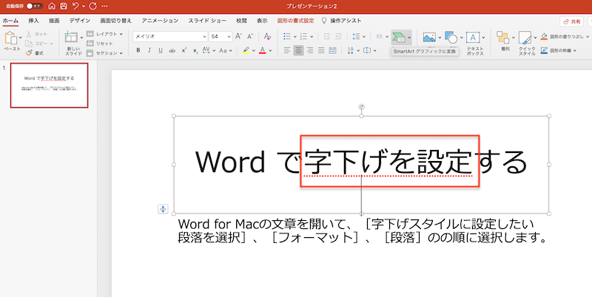The image size is (592, 297).
Task: Open the shapes gallery icon
Action: (451, 38)
